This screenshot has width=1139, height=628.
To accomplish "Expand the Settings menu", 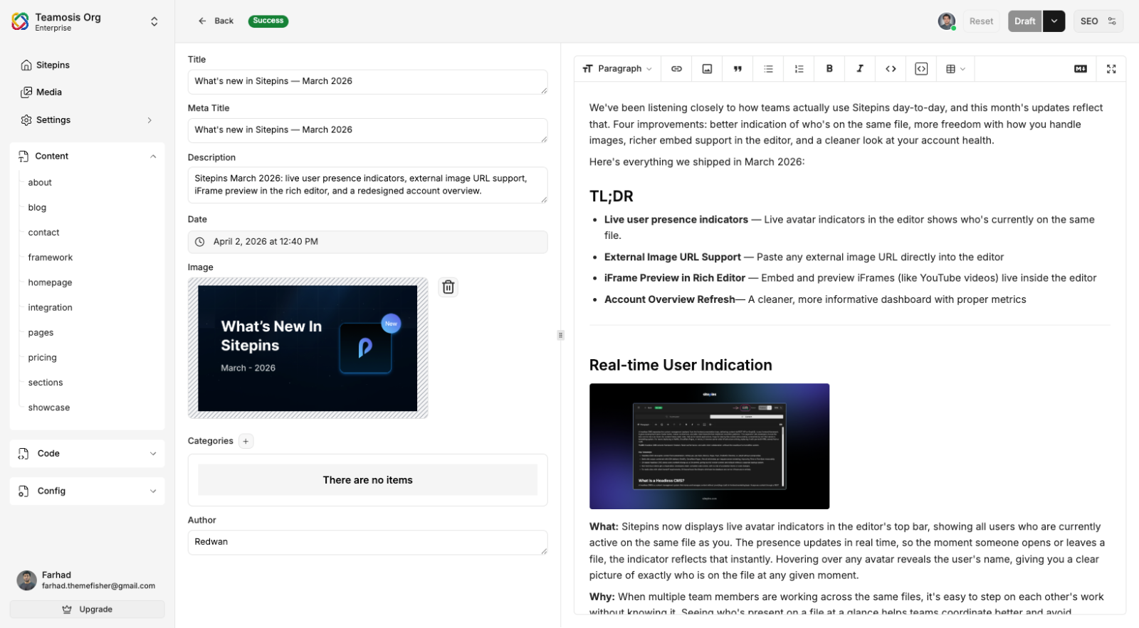I will 87,120.
